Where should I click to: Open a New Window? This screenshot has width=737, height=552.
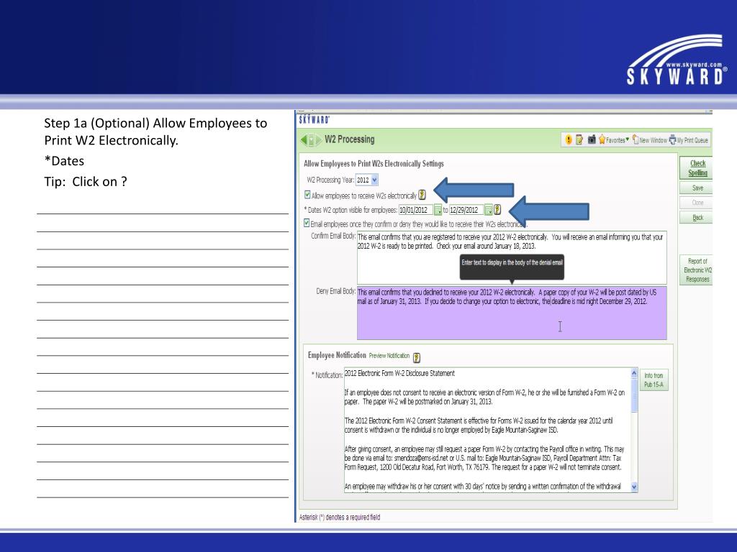coord(650,140)
